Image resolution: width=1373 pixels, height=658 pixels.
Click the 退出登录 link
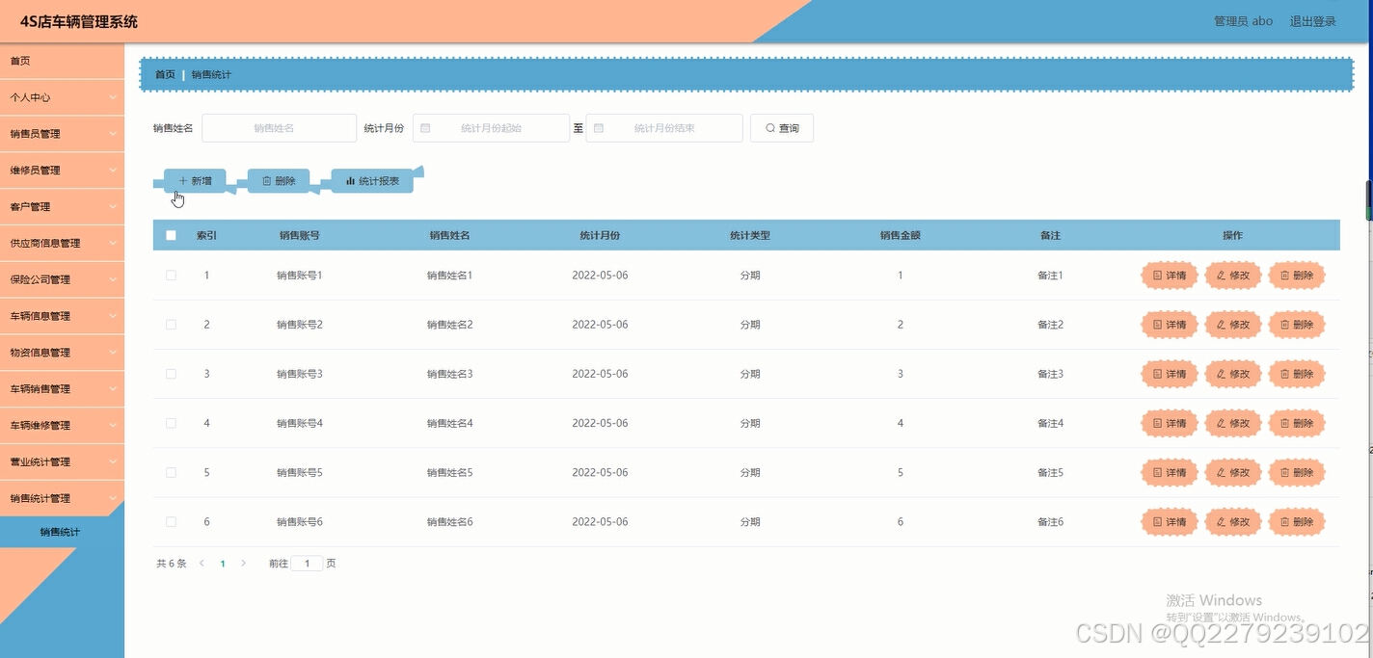click(x=1313, y=20)
